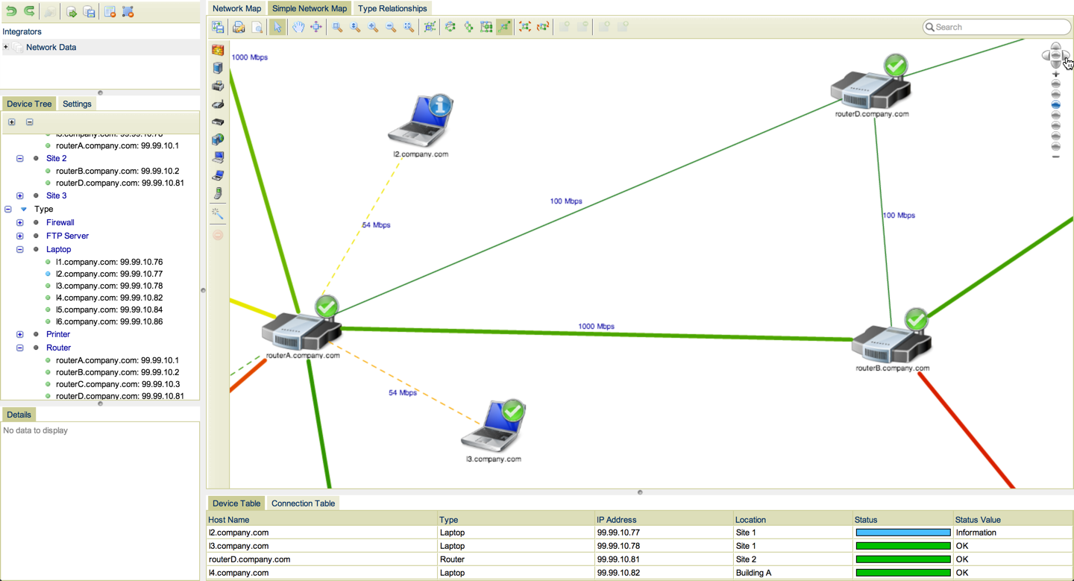The image size is (1074, 581).
Task: Expand the Network Data integrator
Action: click(x=6, y=47)
